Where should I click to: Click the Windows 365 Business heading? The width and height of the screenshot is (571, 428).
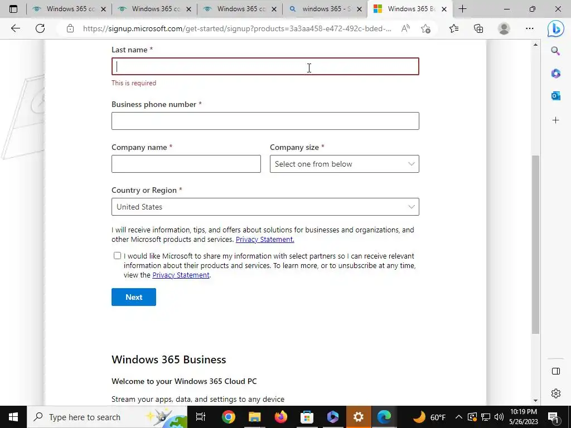(168, 359)
